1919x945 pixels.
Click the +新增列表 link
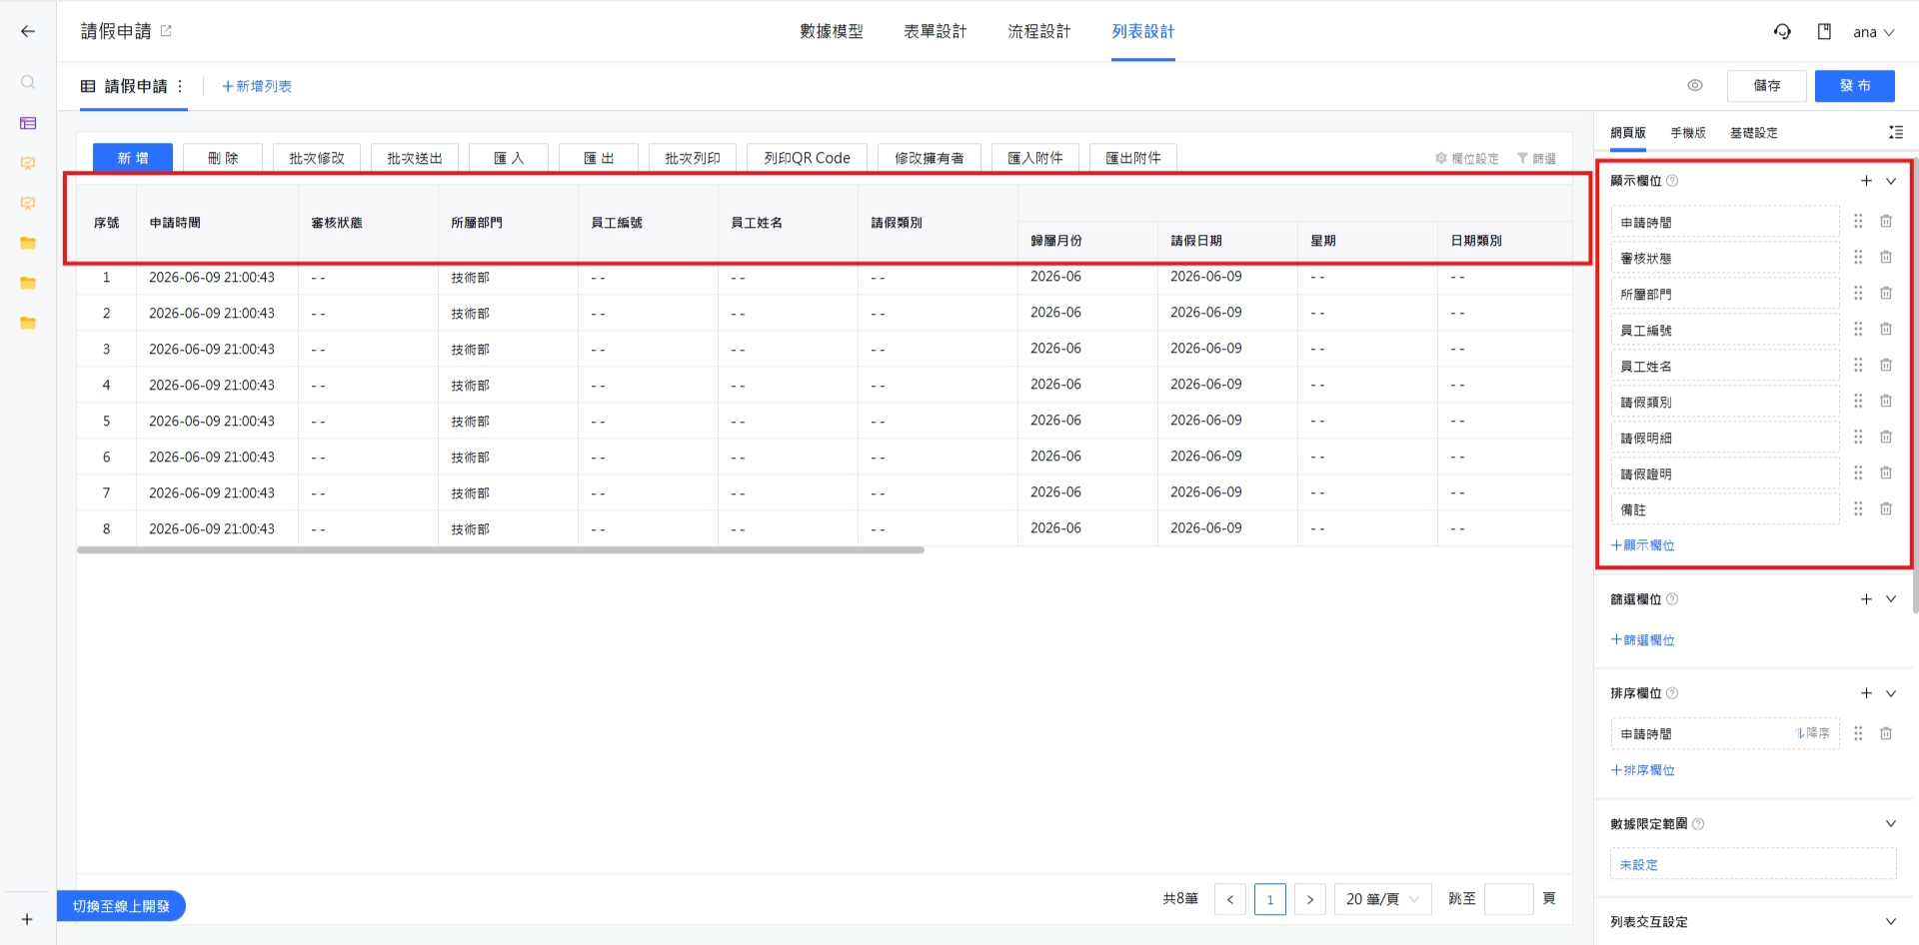tap(257, 87)
